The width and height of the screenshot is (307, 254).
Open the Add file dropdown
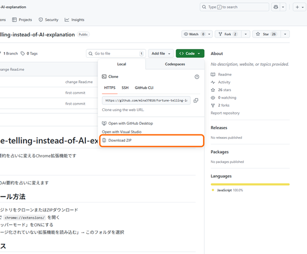point(161,53)
